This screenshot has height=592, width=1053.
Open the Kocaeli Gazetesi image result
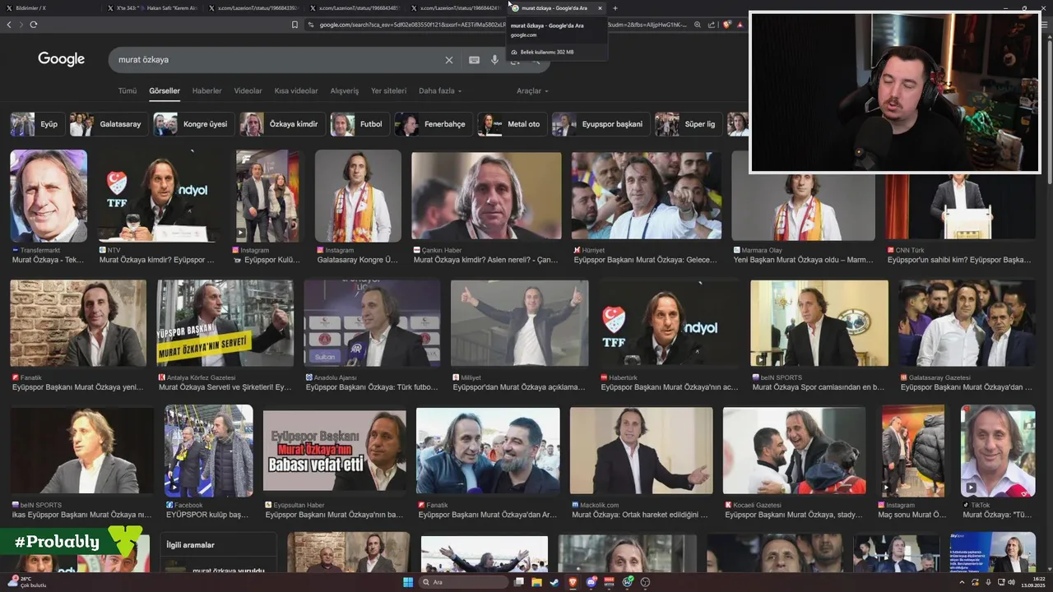pyautogui.click(x=795, y=451)
